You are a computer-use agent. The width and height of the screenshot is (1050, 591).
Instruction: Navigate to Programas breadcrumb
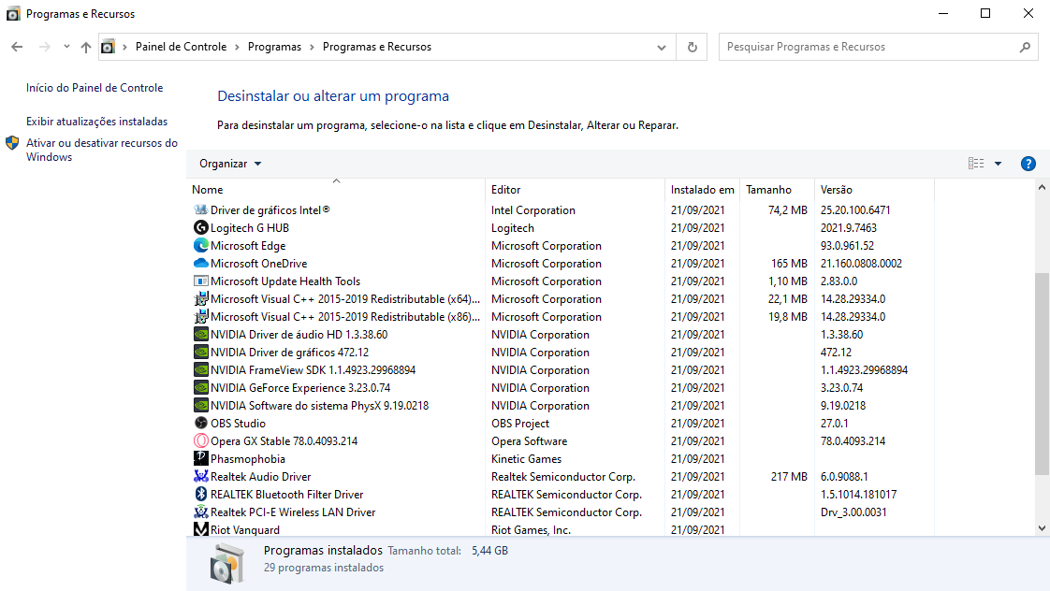click(x=274, y=47)
